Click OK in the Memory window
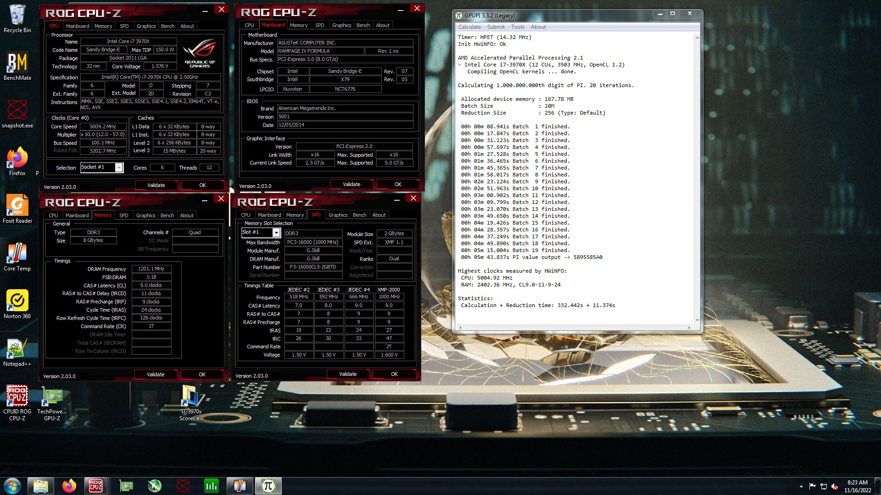 [202, 374]
